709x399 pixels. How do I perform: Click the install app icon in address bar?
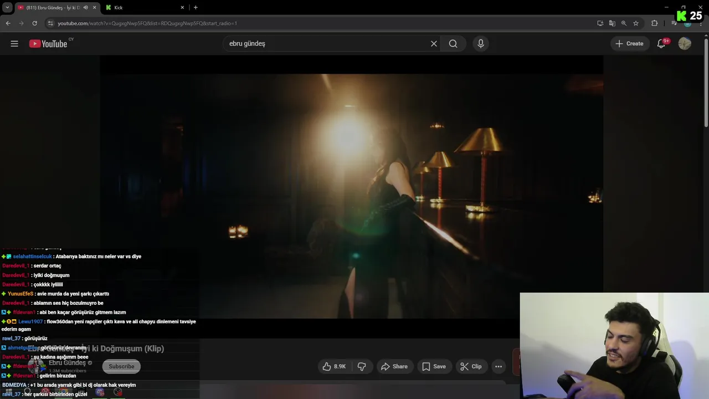point(600,23)
